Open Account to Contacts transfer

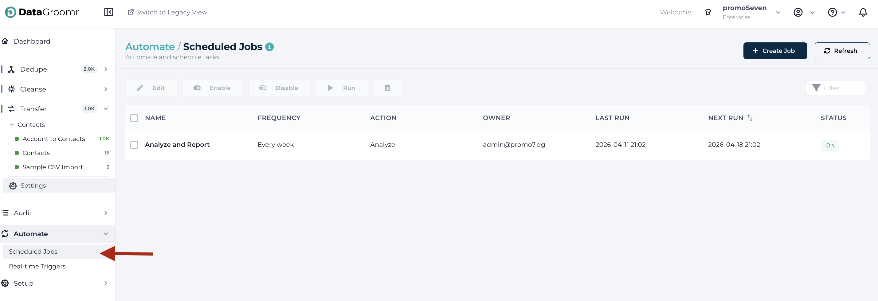coord(53,139)
